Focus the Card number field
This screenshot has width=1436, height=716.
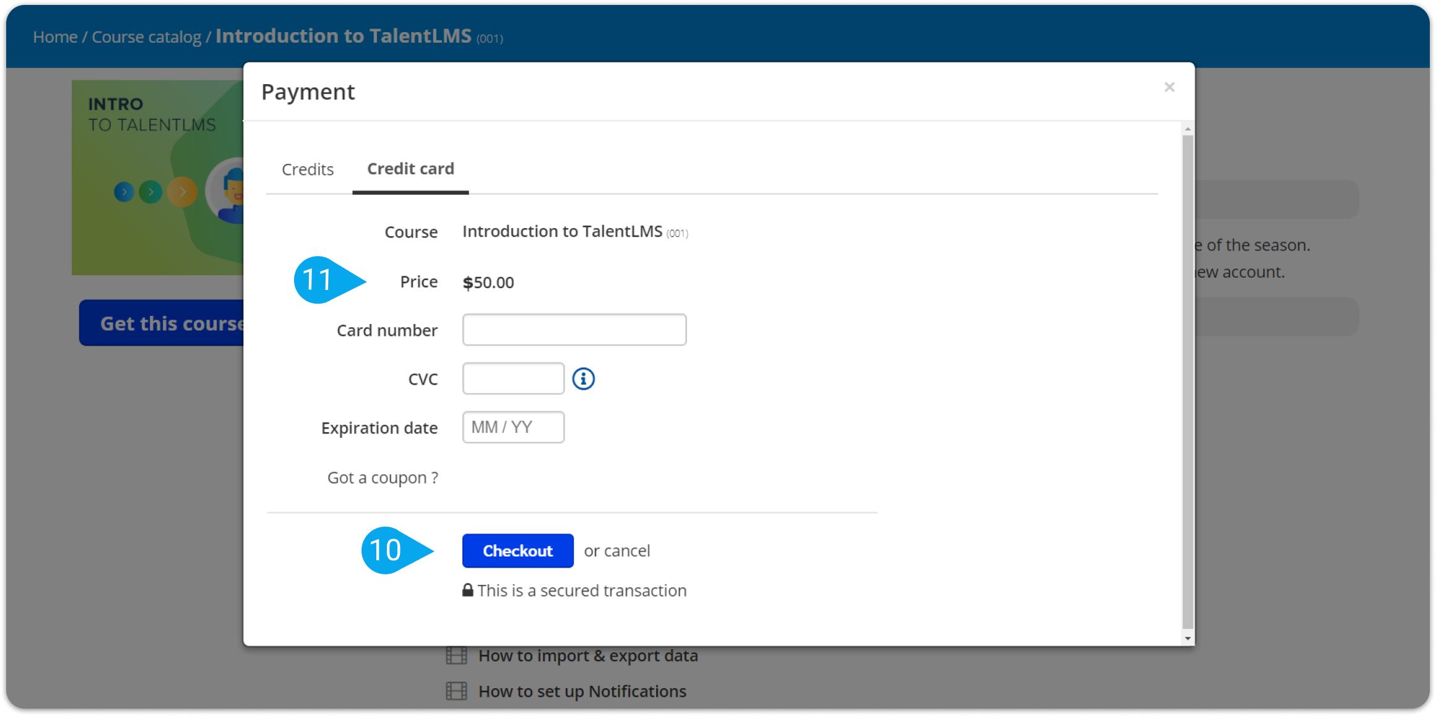tap(574, 330)
